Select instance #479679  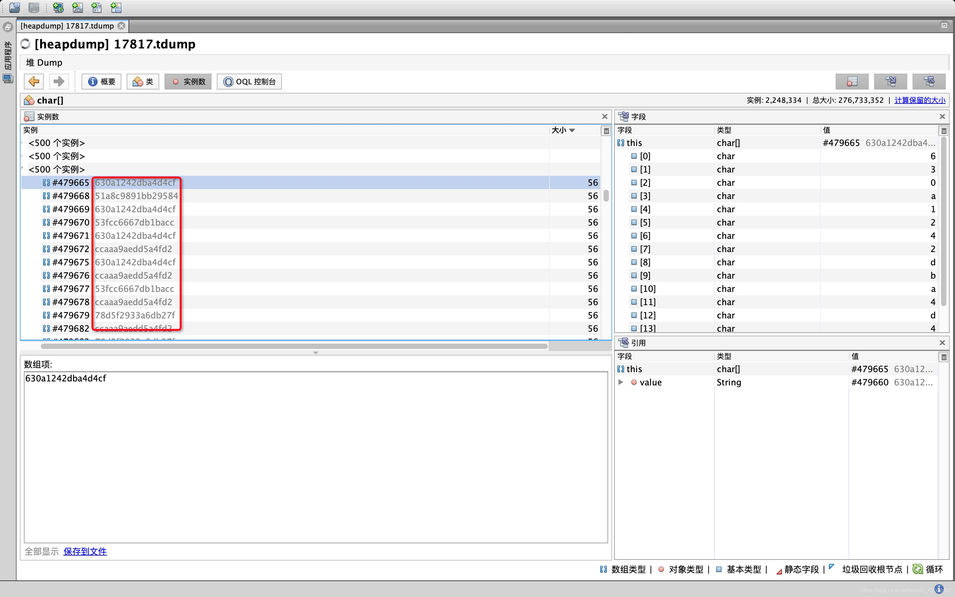[x=311, y=315]
